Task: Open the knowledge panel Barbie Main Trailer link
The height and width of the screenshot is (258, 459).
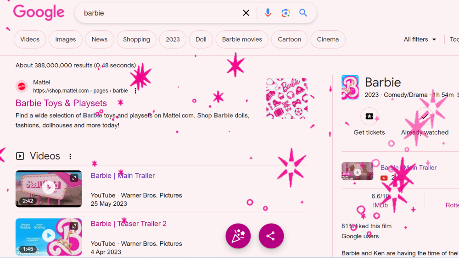Action: coord(409,167)
